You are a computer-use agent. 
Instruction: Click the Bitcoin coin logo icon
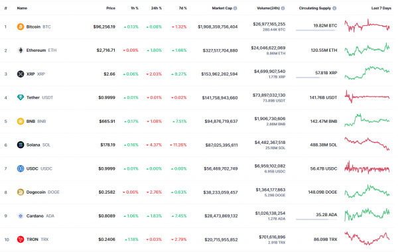click(21, 27)
